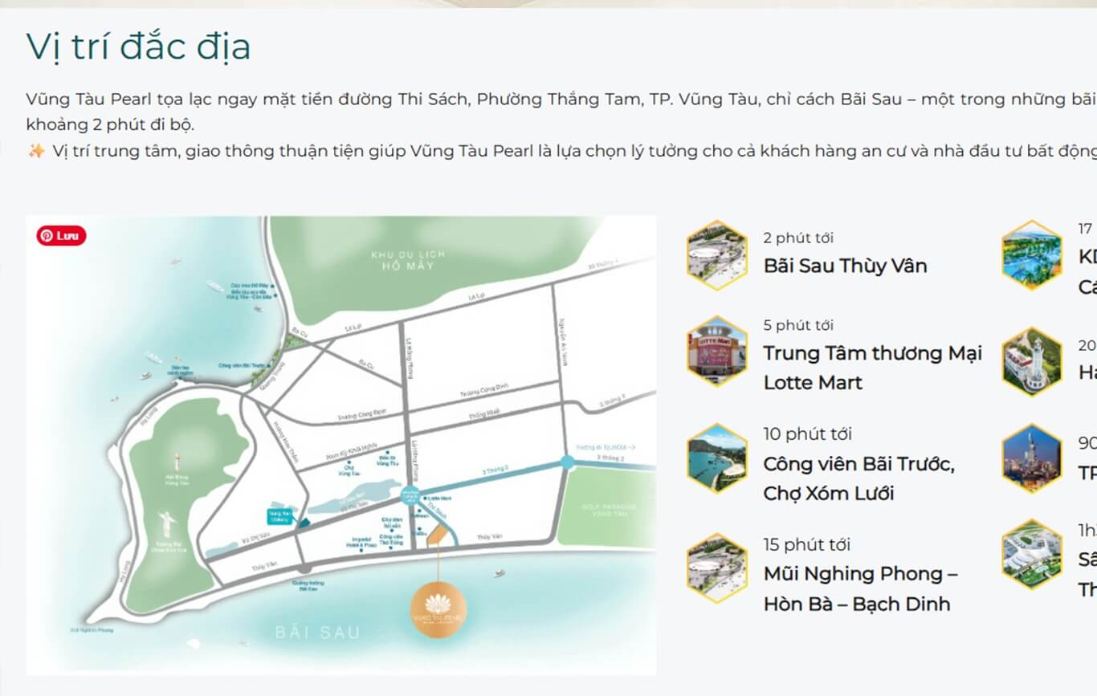
Task: Click the city skyline hexagon icon
Action: click(x=1032, y=458)
